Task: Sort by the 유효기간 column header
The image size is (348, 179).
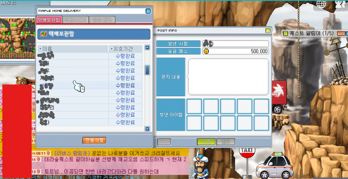Action: [x=125, y=48]
